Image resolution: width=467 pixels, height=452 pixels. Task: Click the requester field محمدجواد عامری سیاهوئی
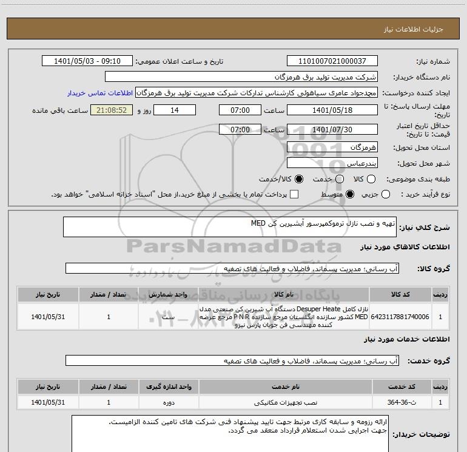[257, 93]
